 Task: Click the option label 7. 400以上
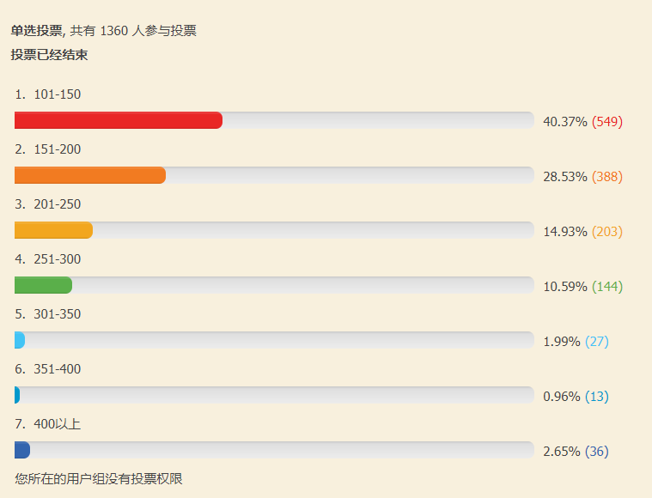click(x=48, y=424)
